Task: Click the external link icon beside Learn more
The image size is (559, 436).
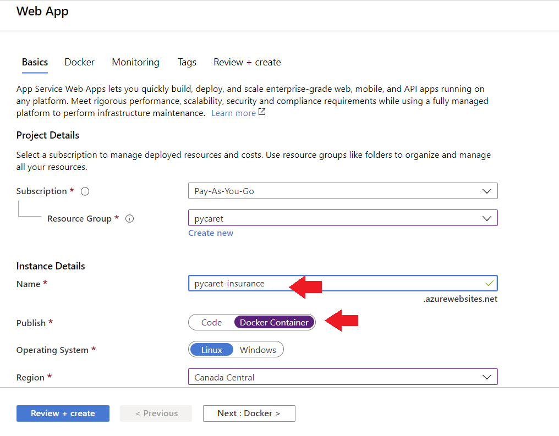Action: tap(262, 112)
